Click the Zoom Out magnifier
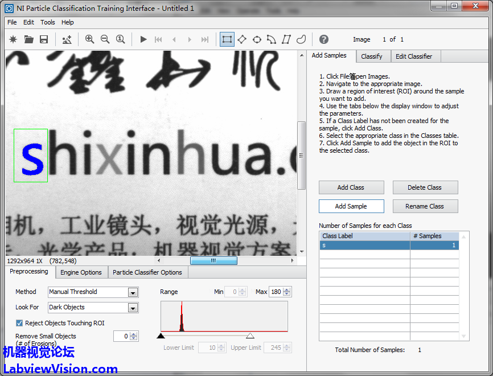The image size is (493, 376). pyautogui.click(x=105, y=39)
